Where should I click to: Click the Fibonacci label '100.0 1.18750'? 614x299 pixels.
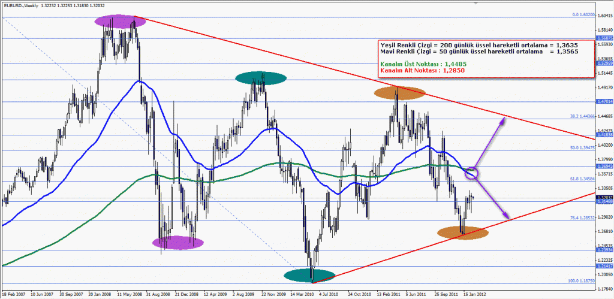tap(581, 281)
